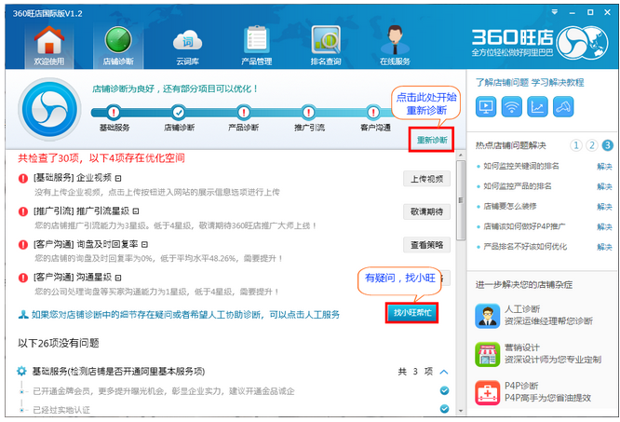Click 重新诊断 to restart diagnosis
Image resolution: width=620 pixels, height=422 pixels.
pyautogui.click(x=431, y=140)
